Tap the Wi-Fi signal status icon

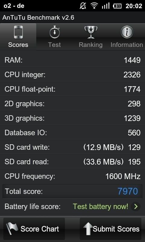coord(94,6)
